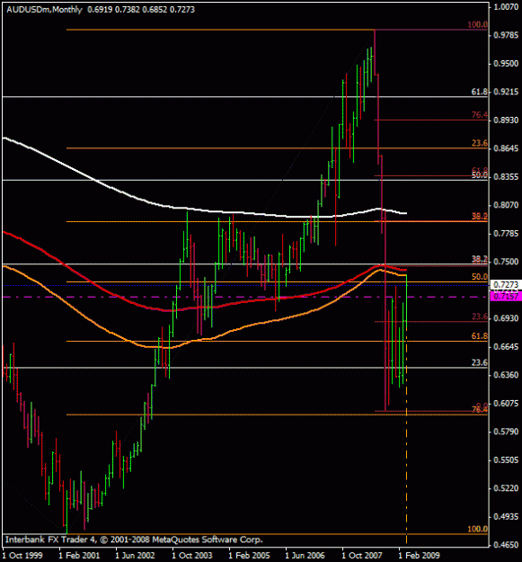This screenshot has width=522, height=562.
Task: Click the orange 100.0 Fibonacci label near 0.4935
Action: pyautogui.click(x=477, y=529)
